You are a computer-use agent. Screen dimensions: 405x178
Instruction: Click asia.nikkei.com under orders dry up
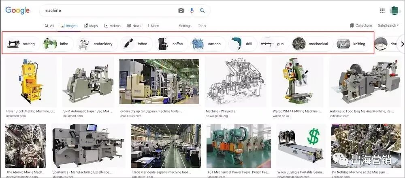pos(131,116)
